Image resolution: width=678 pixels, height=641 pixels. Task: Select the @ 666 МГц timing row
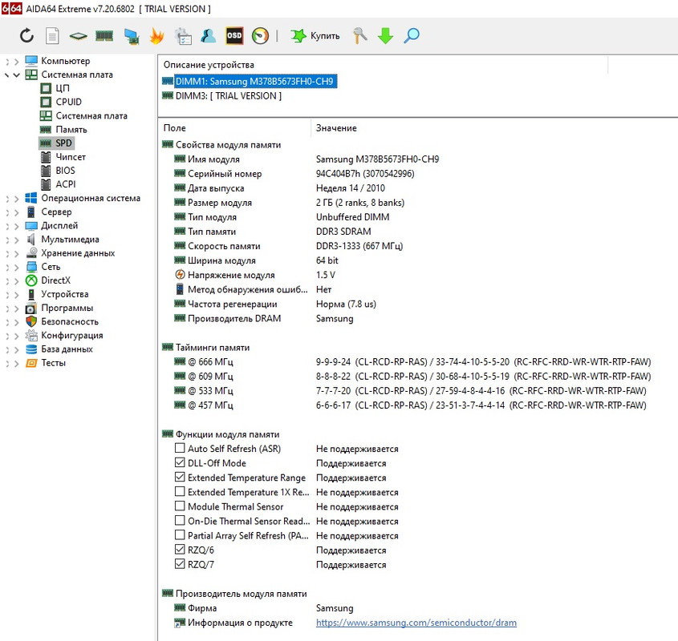tap(412, 362)
